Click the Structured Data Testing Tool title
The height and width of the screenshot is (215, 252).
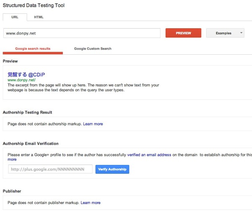point(34,5)
